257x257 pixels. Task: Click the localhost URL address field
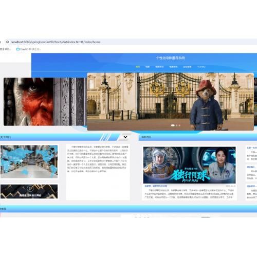coord(56,42)
